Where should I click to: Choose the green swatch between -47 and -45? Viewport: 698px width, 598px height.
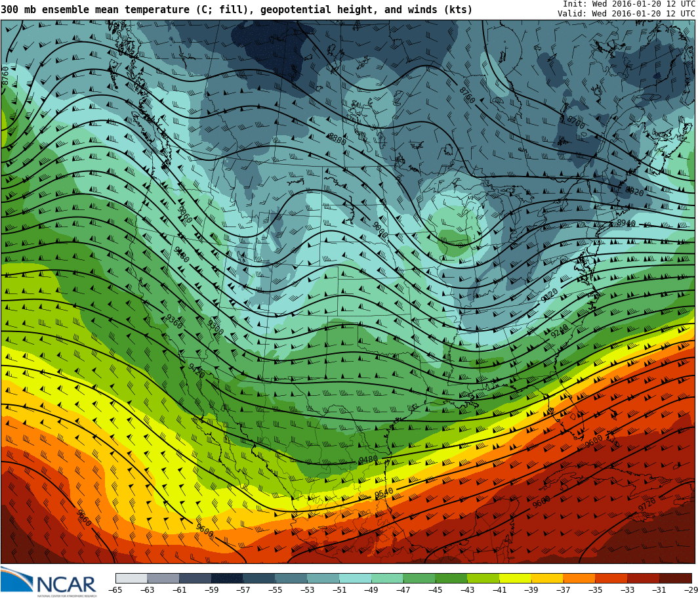(x=419, y=578)
